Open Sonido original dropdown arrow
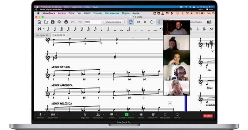This screenshot has width=248, height=130. pos(64,10)
